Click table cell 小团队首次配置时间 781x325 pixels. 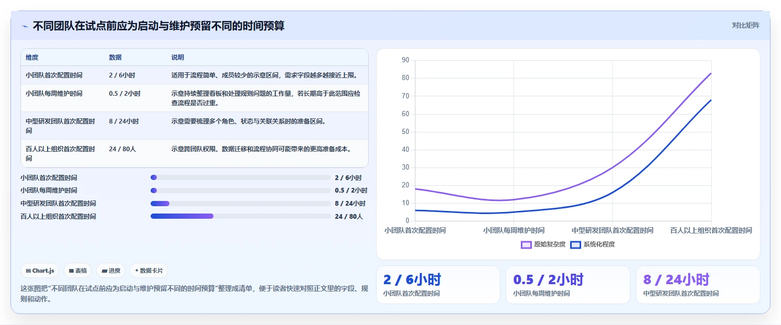[54, 75]
